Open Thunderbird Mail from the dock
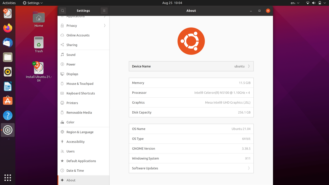 [8, 43]
